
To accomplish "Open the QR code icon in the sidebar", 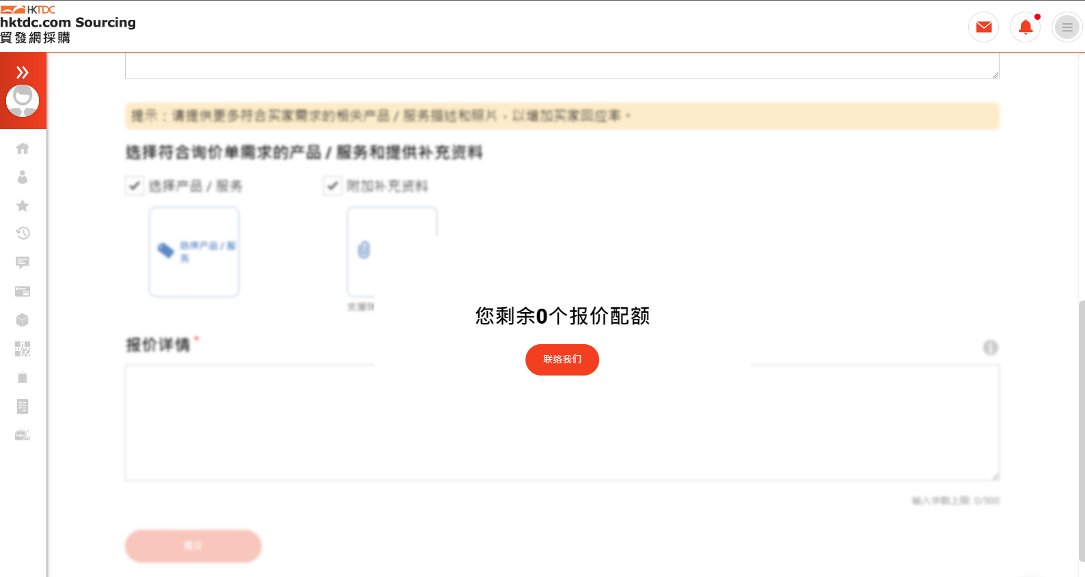I will coord(23,349).
